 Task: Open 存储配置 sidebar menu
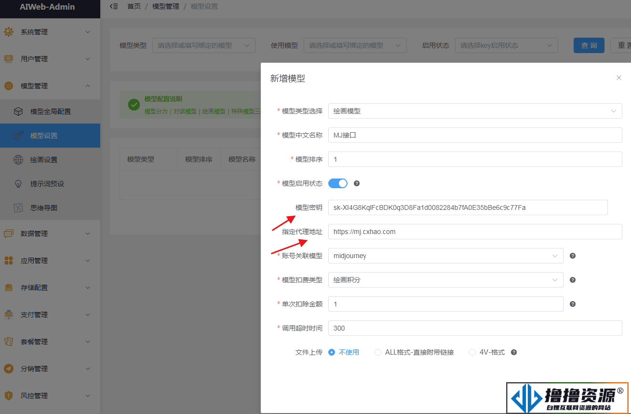click(50, 288)
